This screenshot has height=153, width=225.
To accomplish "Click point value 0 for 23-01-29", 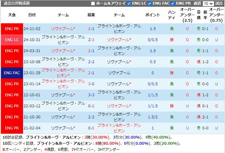I will (153, 73).
